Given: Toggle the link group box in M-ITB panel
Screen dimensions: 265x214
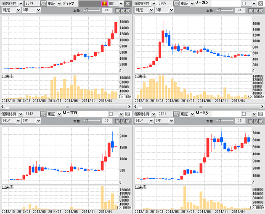Looking at the screenshot, I should [111, 114].
